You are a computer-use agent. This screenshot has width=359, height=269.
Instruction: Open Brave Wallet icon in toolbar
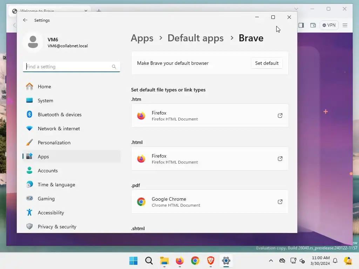tap(313, 25)
